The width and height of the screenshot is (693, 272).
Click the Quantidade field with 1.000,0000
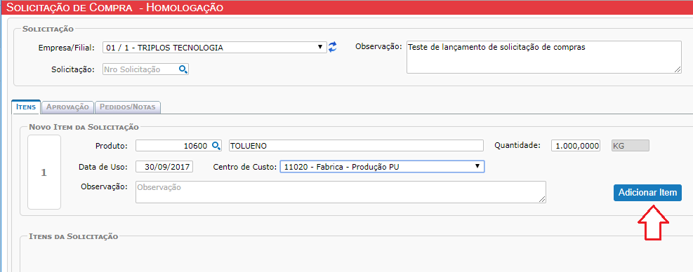(576, 146)
